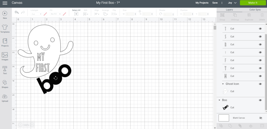Select the black boo text on canvas
This screenshot has width=267, height=129.
54,79
